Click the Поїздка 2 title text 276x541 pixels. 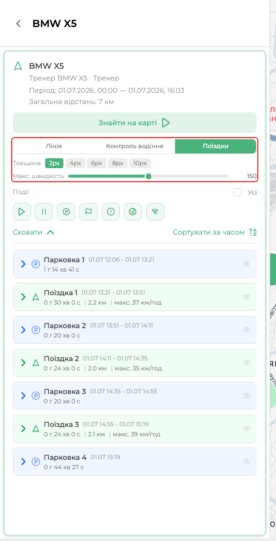[61, 359]
